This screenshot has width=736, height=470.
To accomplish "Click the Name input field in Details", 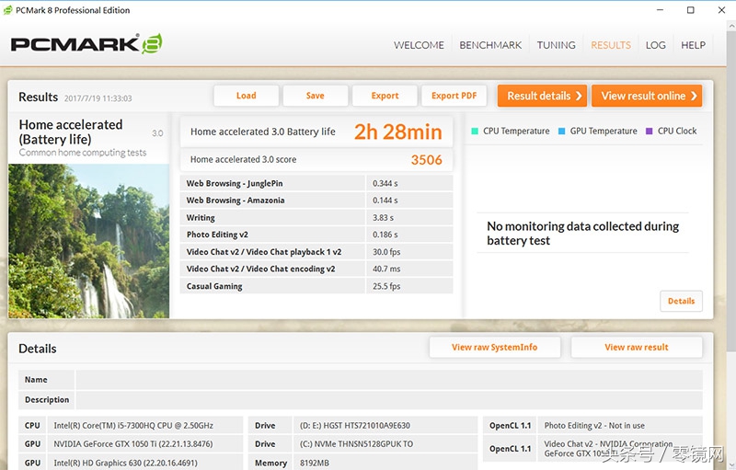I will [388, 380].
